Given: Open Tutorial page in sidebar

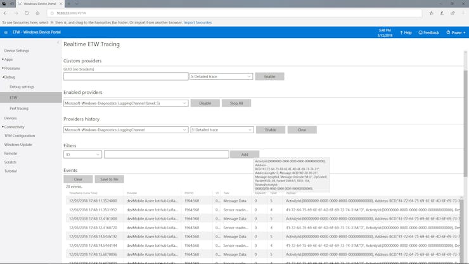Looking at the screenshot, I should (11, 171).
